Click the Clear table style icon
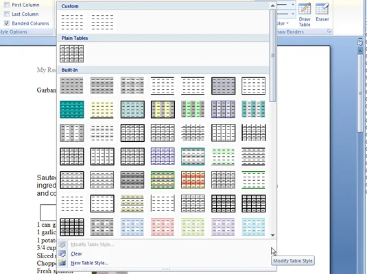The width and height of the screenshot is (367, 274). [x=62, y=253]
